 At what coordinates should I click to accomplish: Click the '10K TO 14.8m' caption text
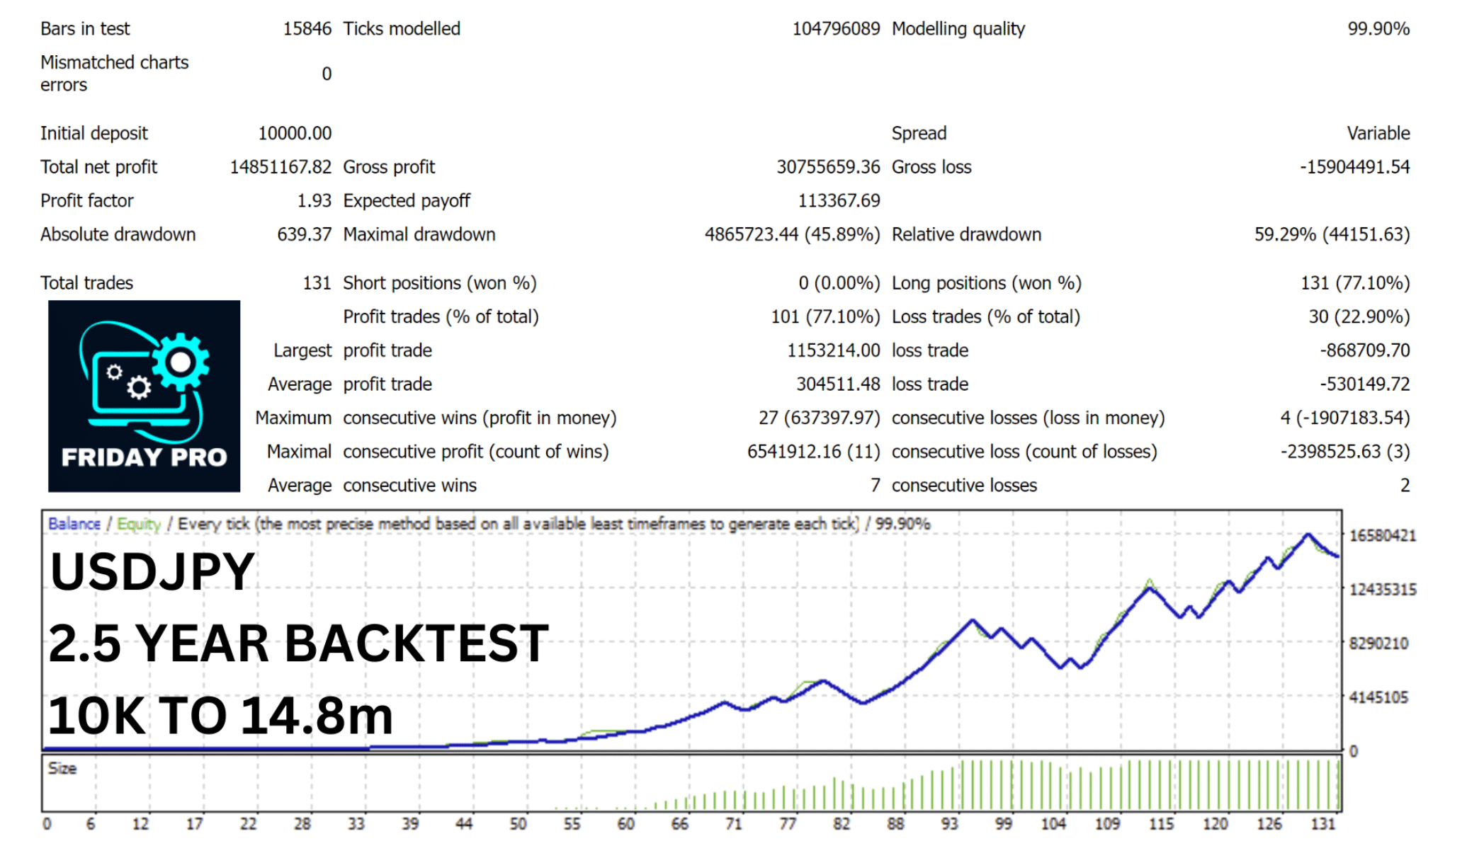coord(220,716)
